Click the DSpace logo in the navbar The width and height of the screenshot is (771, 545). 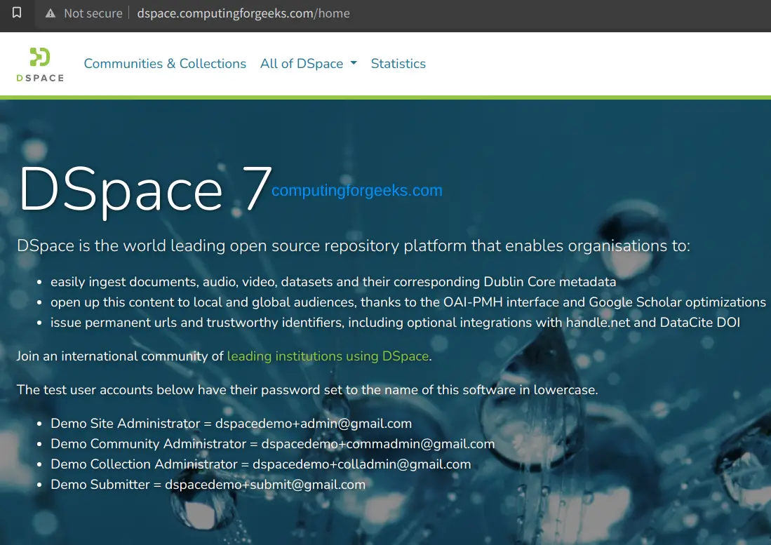point(39,56)
